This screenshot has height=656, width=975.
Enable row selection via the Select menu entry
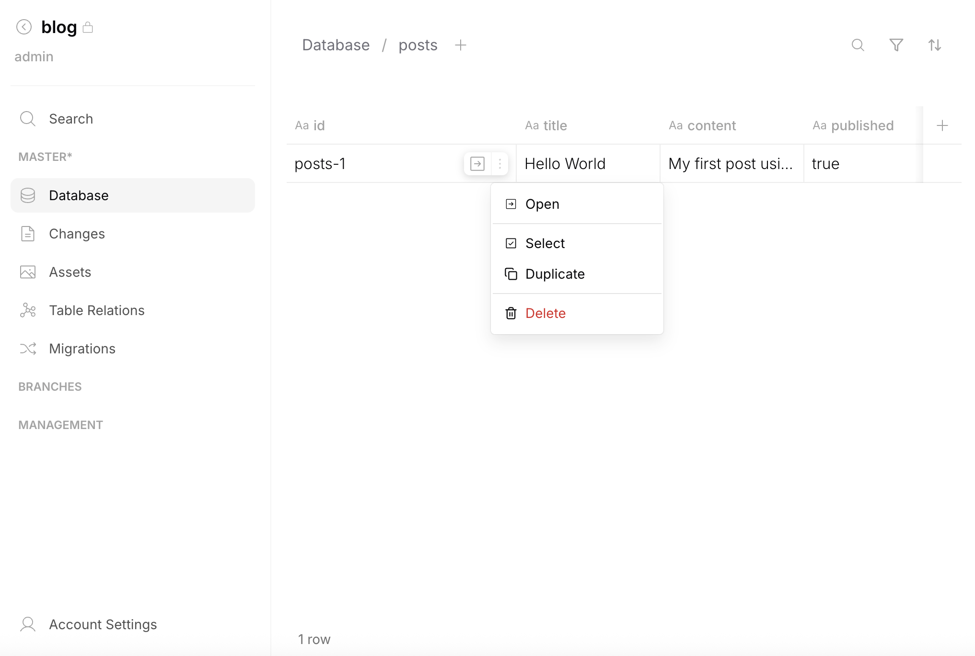[x=546, y=243]
